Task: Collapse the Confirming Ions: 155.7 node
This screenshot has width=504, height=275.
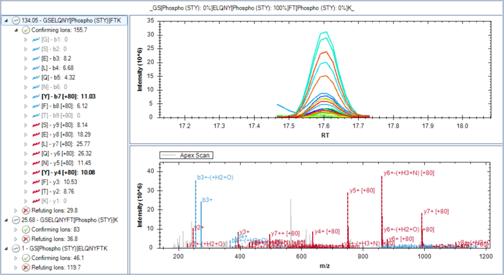Action: pos(16,30)
